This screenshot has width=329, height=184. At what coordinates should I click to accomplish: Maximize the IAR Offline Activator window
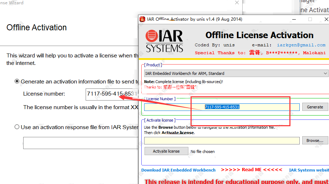click(x=310, y=19)
